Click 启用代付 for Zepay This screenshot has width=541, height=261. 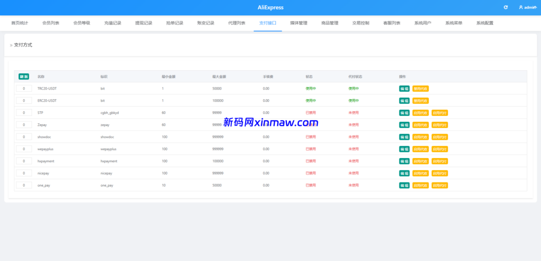tap(440, 124)
